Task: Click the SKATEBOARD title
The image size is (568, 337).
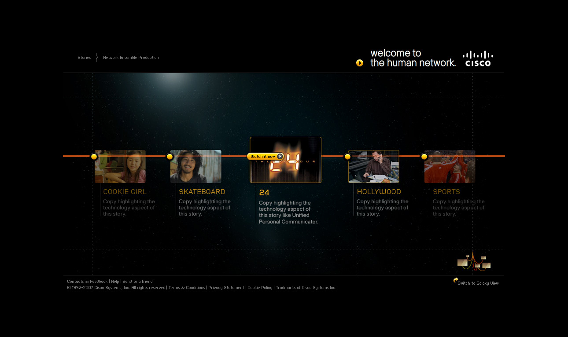Action: [202, 192]
